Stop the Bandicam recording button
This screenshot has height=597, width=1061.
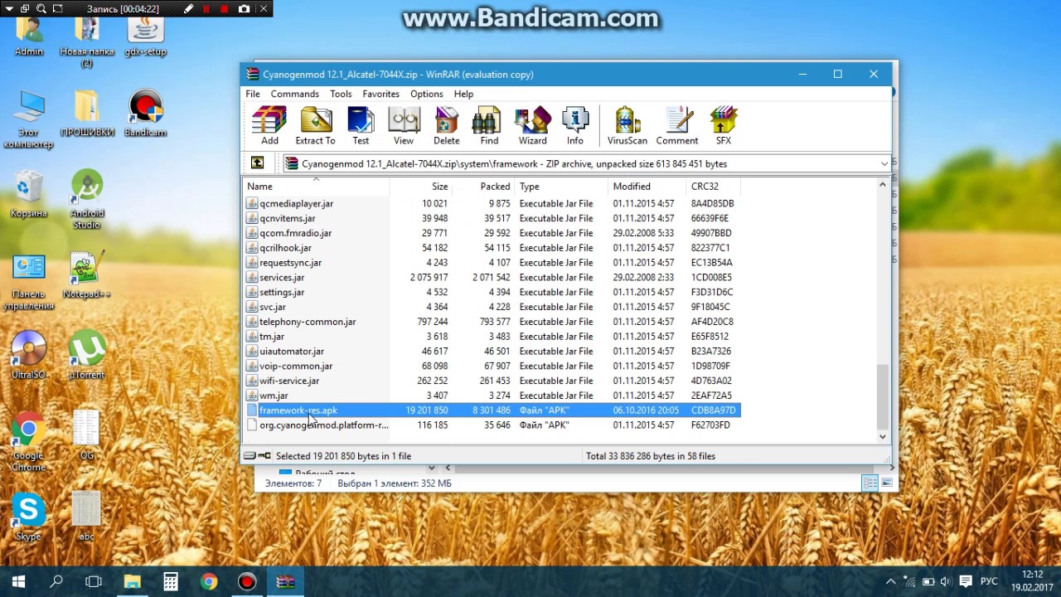[225, 9]
